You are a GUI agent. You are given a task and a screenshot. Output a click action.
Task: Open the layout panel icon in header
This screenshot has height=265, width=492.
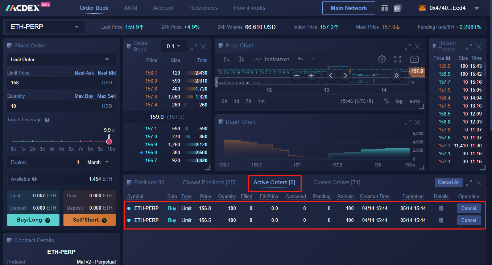[x=385, y=8]
